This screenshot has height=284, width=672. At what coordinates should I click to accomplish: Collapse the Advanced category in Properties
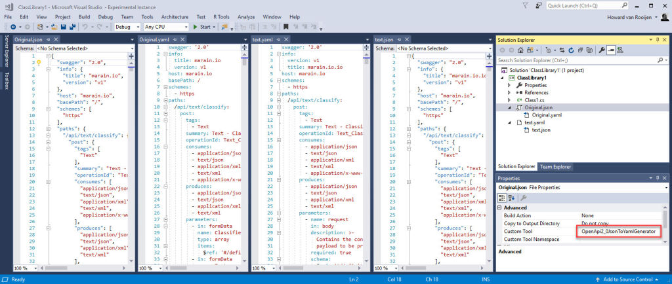coord(499,207)
